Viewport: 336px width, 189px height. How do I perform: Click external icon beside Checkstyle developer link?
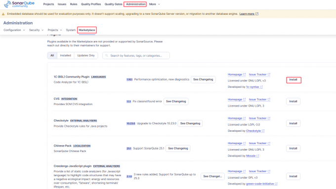263,131
